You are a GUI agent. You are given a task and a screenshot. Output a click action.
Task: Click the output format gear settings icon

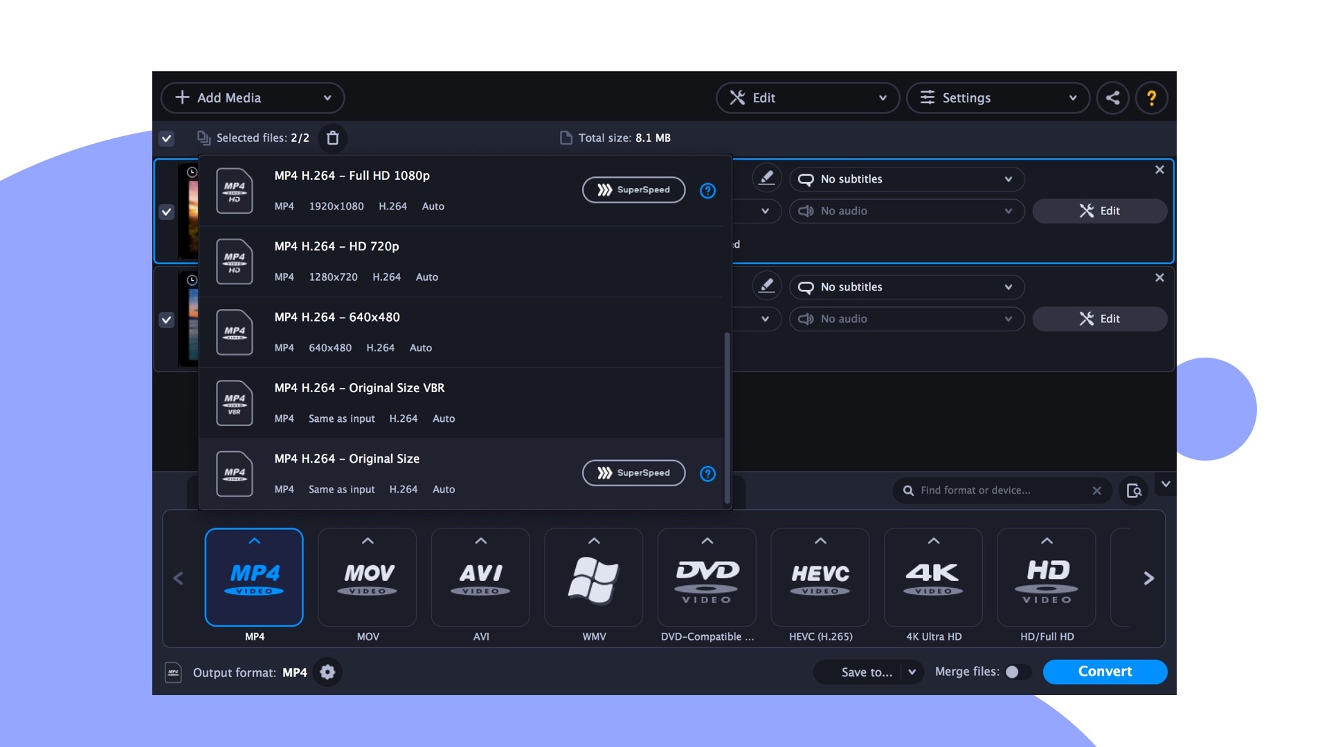pos(327,672)
